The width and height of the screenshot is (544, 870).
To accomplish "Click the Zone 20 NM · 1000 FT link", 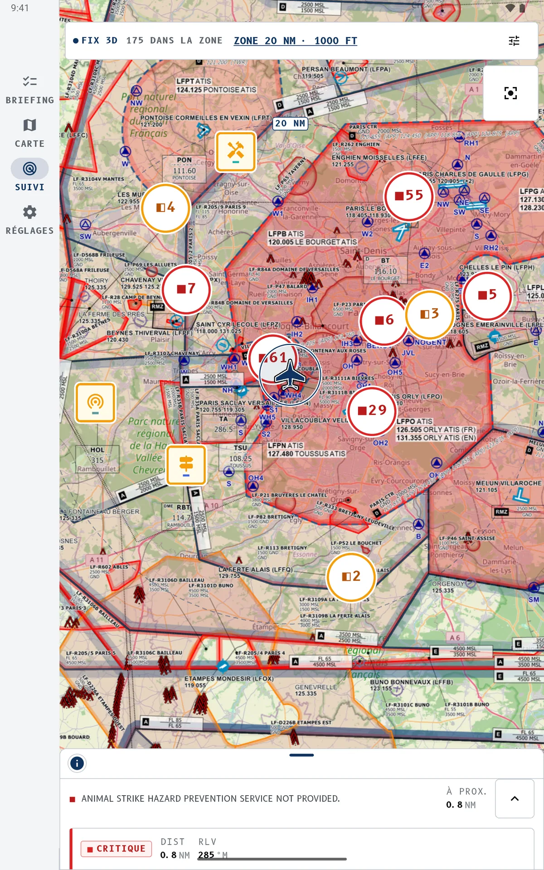I will click(x=296, y=41).
